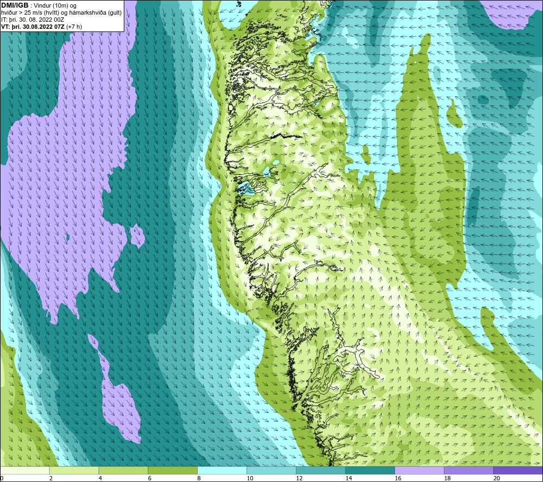Select the 6–8 m/s darker green swatch
Screen dimensions: 543x482
[x=173, y=470]
